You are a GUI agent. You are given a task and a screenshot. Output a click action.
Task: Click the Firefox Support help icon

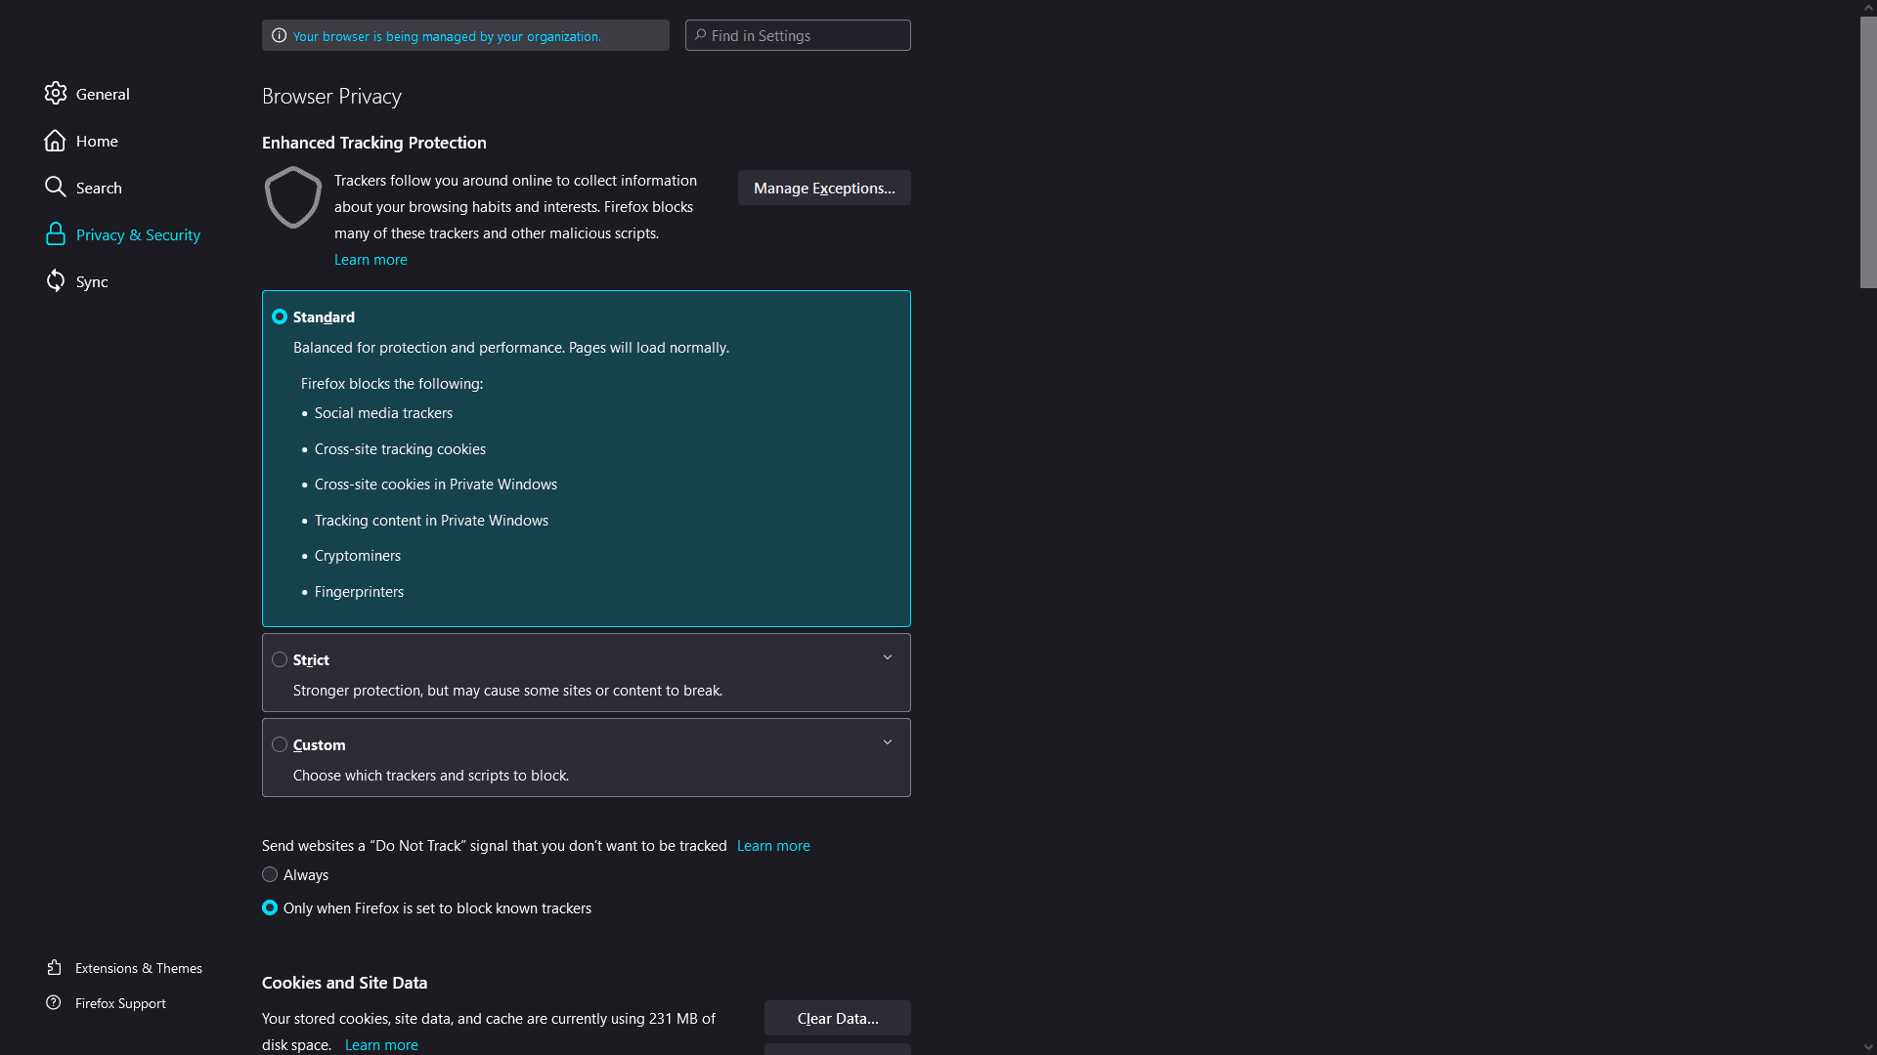point(54,1002)
